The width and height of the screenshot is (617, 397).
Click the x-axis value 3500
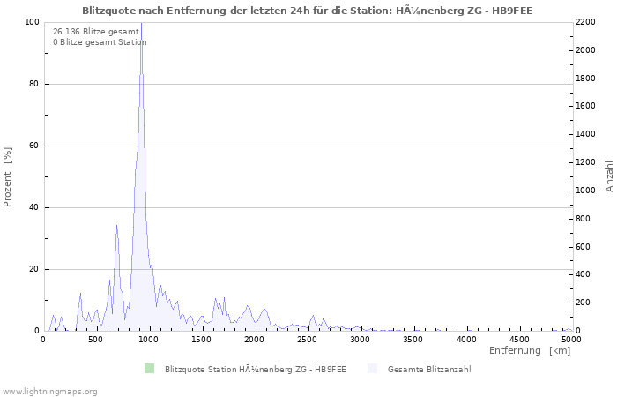pyautogui.click(x=413, y=340)
